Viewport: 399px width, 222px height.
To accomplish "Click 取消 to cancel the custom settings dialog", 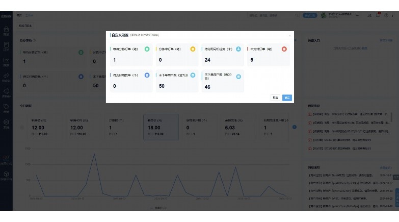I will coord(275,97).
